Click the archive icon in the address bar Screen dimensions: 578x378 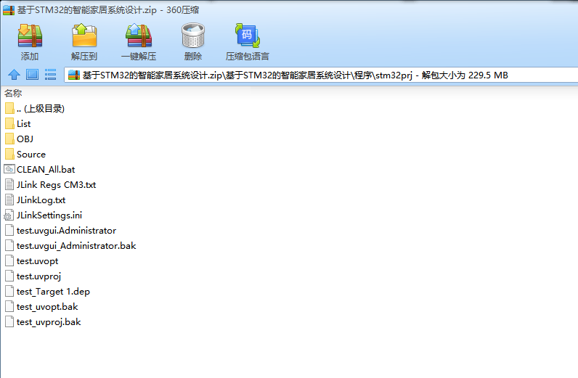coord(74,75)
